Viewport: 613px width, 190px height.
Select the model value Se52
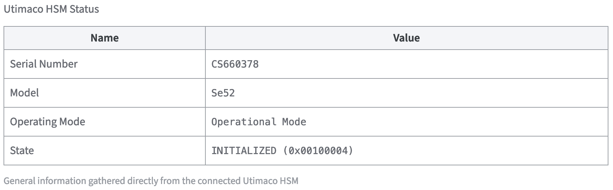pos(223,93)
